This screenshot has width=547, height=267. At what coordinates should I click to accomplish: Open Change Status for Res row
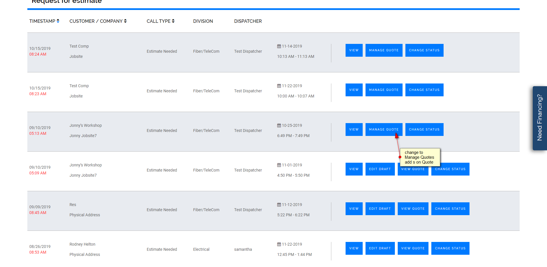[x=450, y=209]
